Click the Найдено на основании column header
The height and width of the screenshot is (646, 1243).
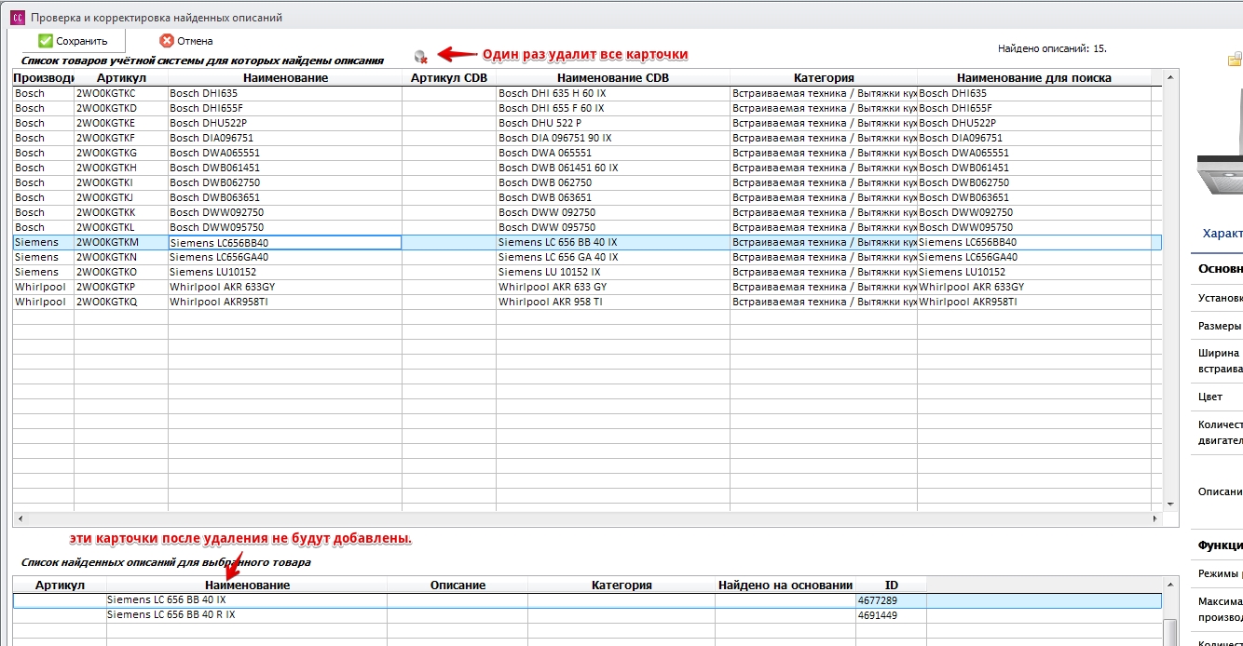tap(785, 585)
